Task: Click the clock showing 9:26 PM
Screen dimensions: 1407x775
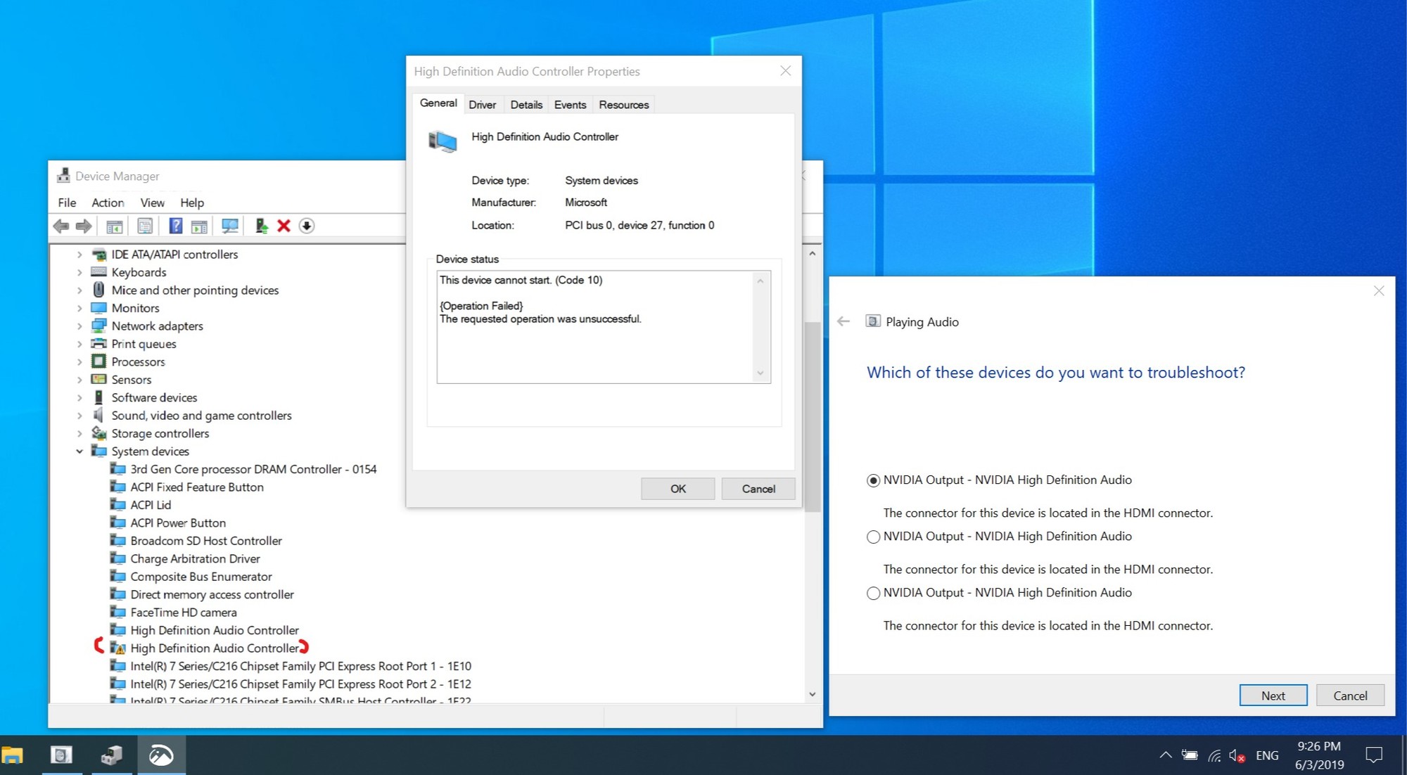Action: click(x=1319, y=746)
